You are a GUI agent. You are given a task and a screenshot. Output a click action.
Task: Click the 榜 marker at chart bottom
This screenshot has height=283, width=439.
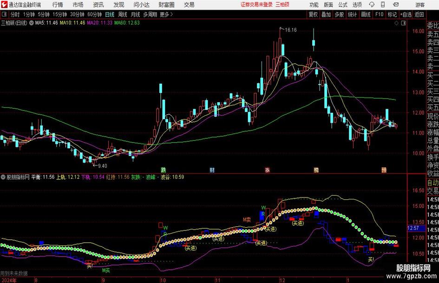click(x=316, y=170)
